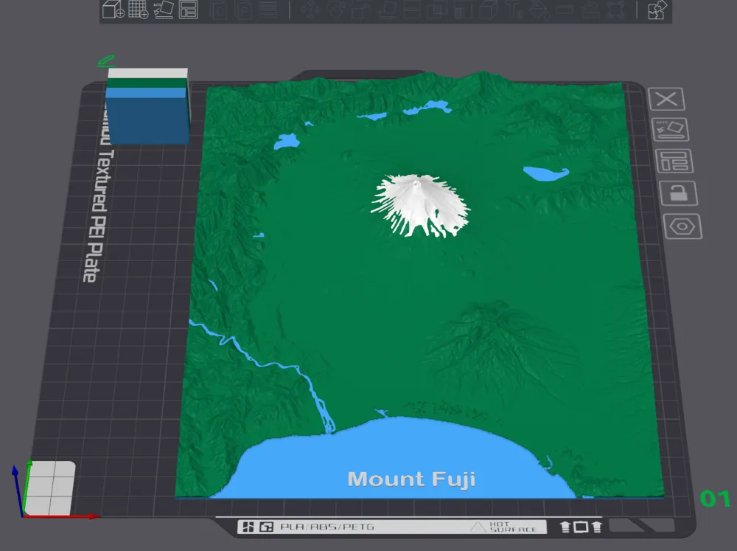Open the Assembly View puzzle icon
This screenshot has width=737, height=551.
(x=657, y=10)
